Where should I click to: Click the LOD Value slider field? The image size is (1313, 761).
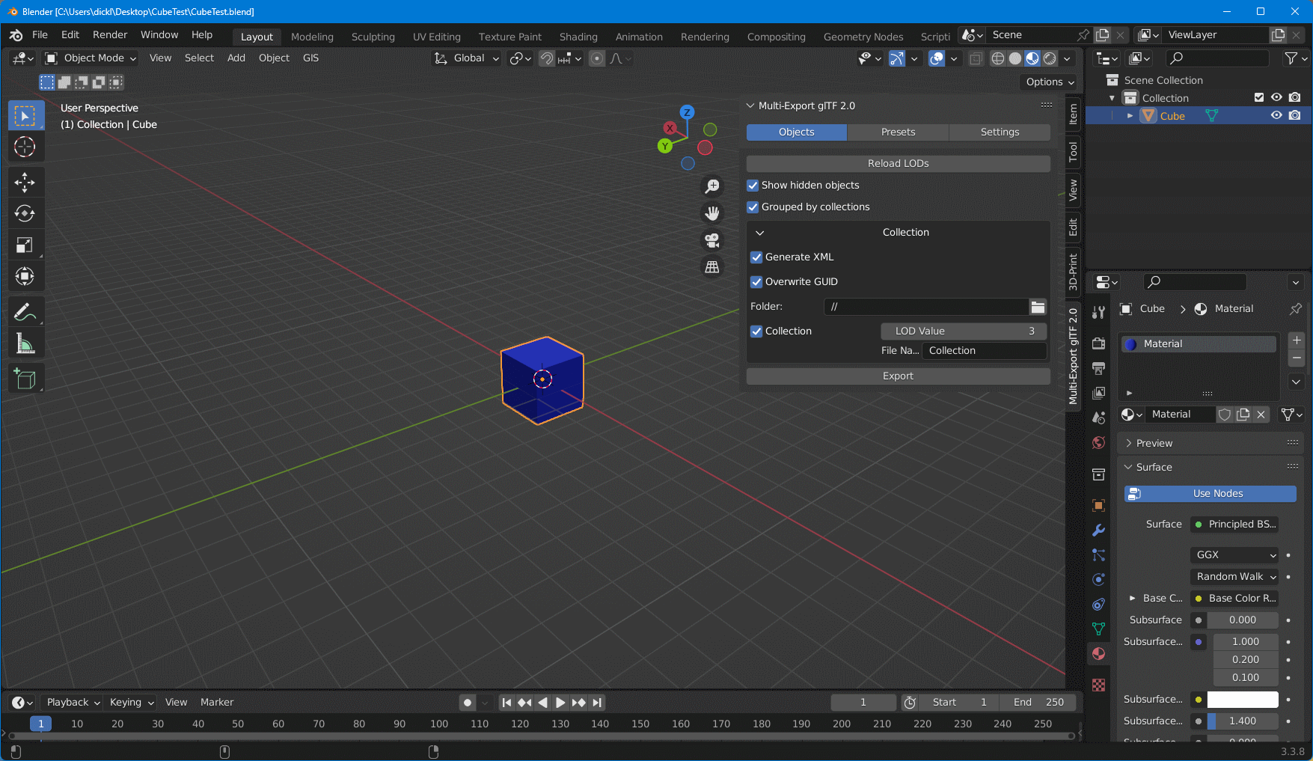click(x=964, y=331)
